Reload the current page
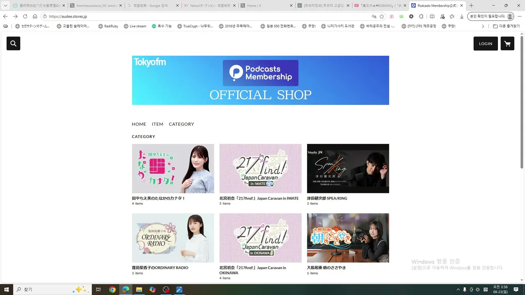Image resolution: width=525 pixels, height=295 pixels. coord(25,16)
